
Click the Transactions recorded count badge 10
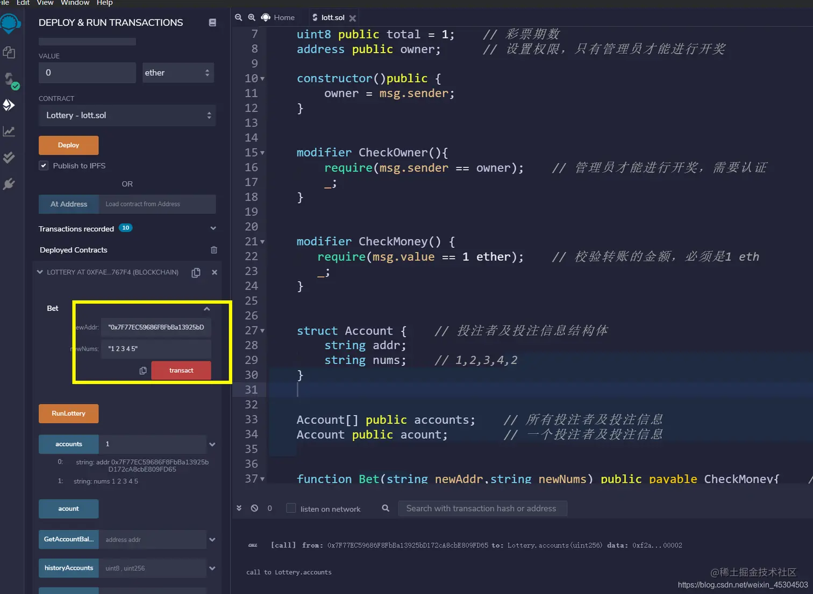125,228
